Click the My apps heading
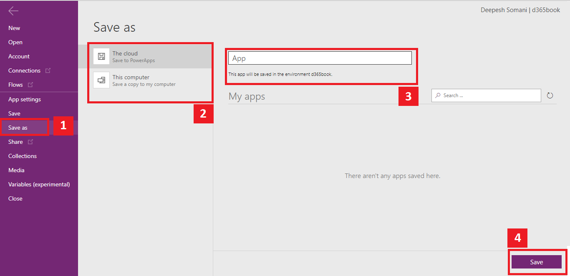The image size is (570, 276). pyautogui.click(x=247, y=97)
